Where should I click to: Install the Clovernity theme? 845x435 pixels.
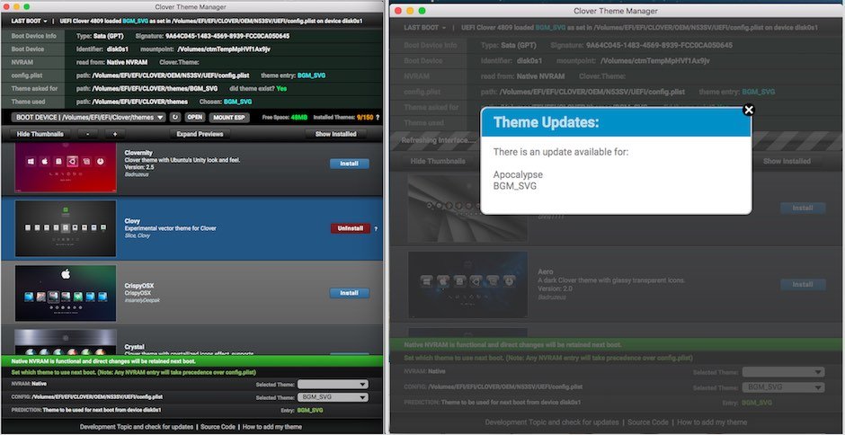coord(349,164)
